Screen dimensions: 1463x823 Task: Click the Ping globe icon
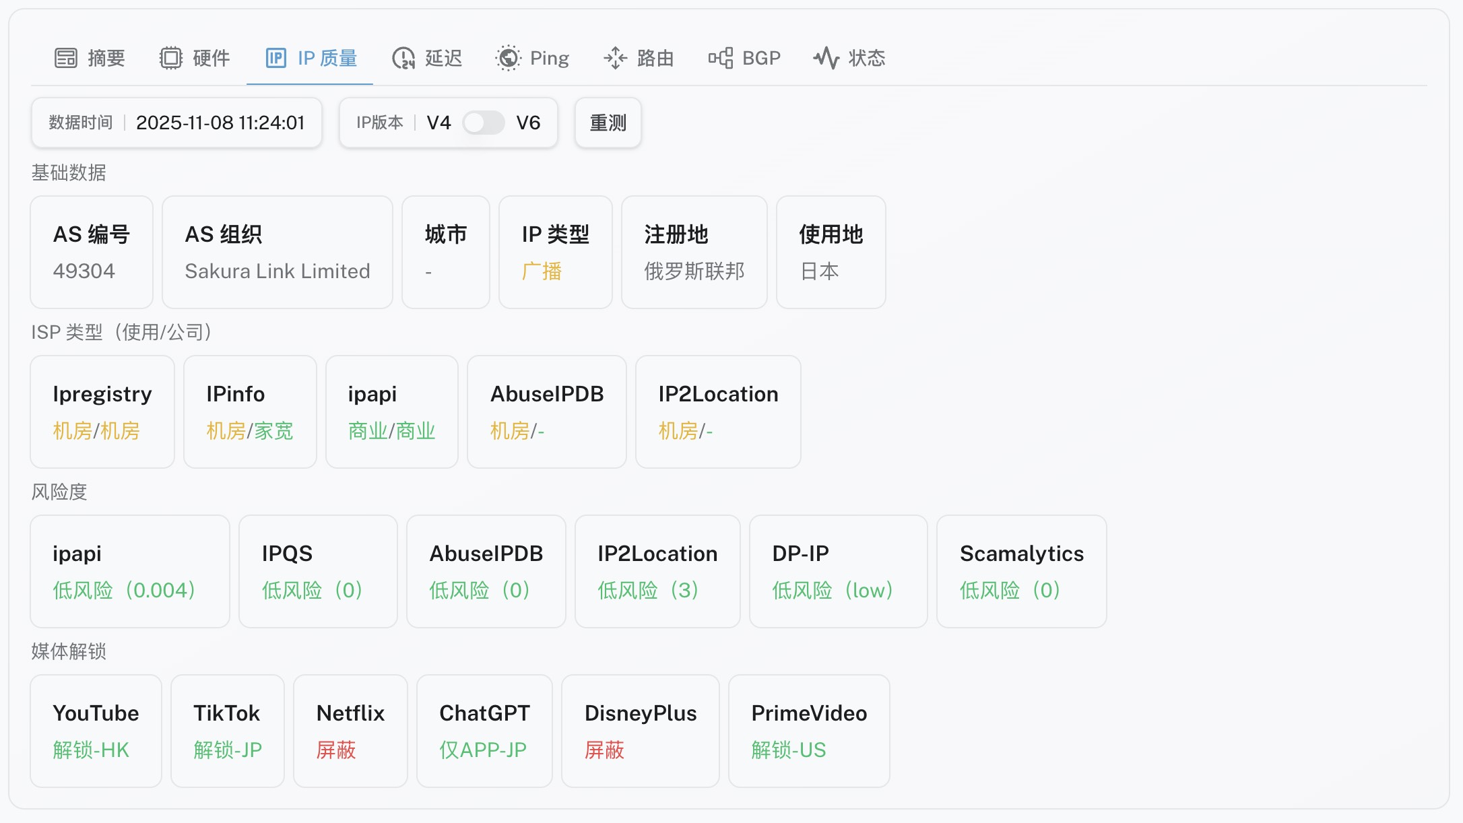508,58
